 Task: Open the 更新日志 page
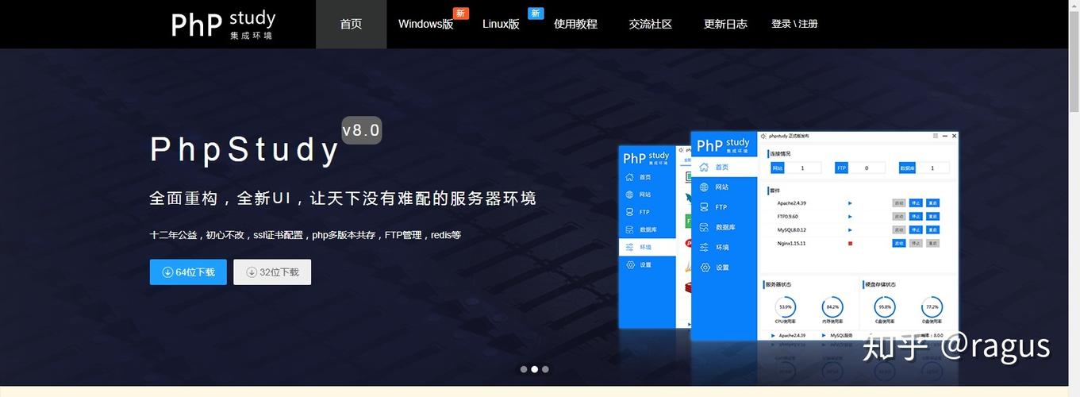click(x=725, y=24)
